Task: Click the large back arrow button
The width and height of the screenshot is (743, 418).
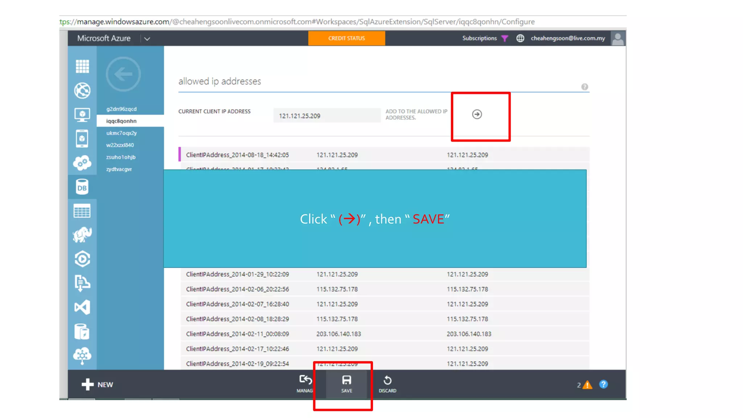Action: tap(123, 74)
